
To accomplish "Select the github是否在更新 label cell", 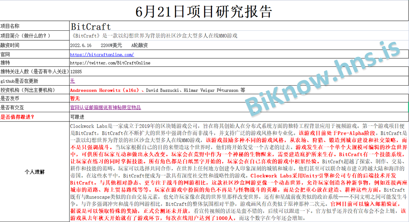I will pos(34,81).
